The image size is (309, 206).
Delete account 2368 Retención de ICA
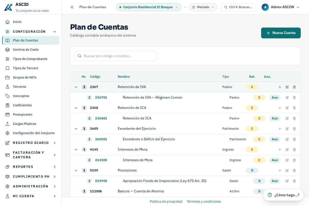[x=294, y=108]
